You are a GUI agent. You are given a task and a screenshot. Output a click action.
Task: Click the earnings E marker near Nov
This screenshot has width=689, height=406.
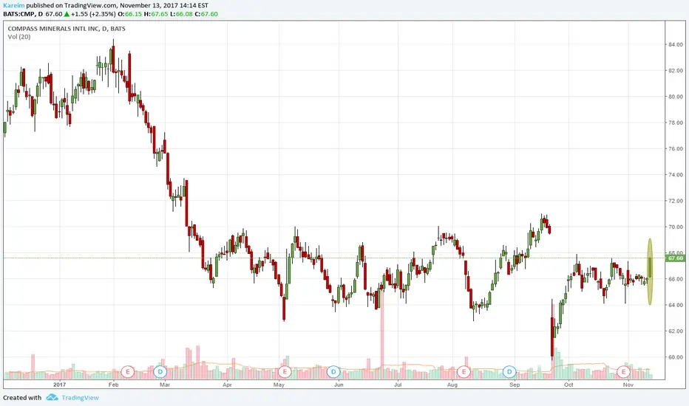point(623,372)
